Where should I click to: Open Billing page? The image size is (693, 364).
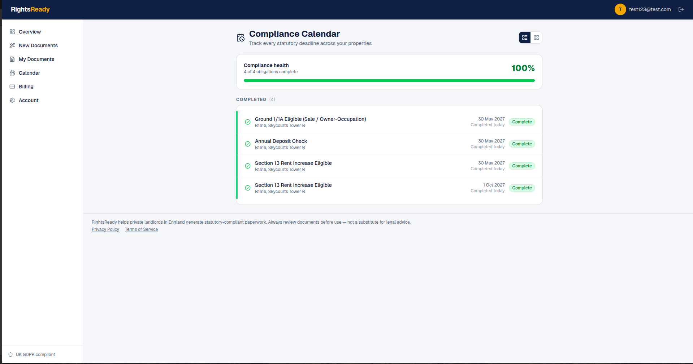42,87
